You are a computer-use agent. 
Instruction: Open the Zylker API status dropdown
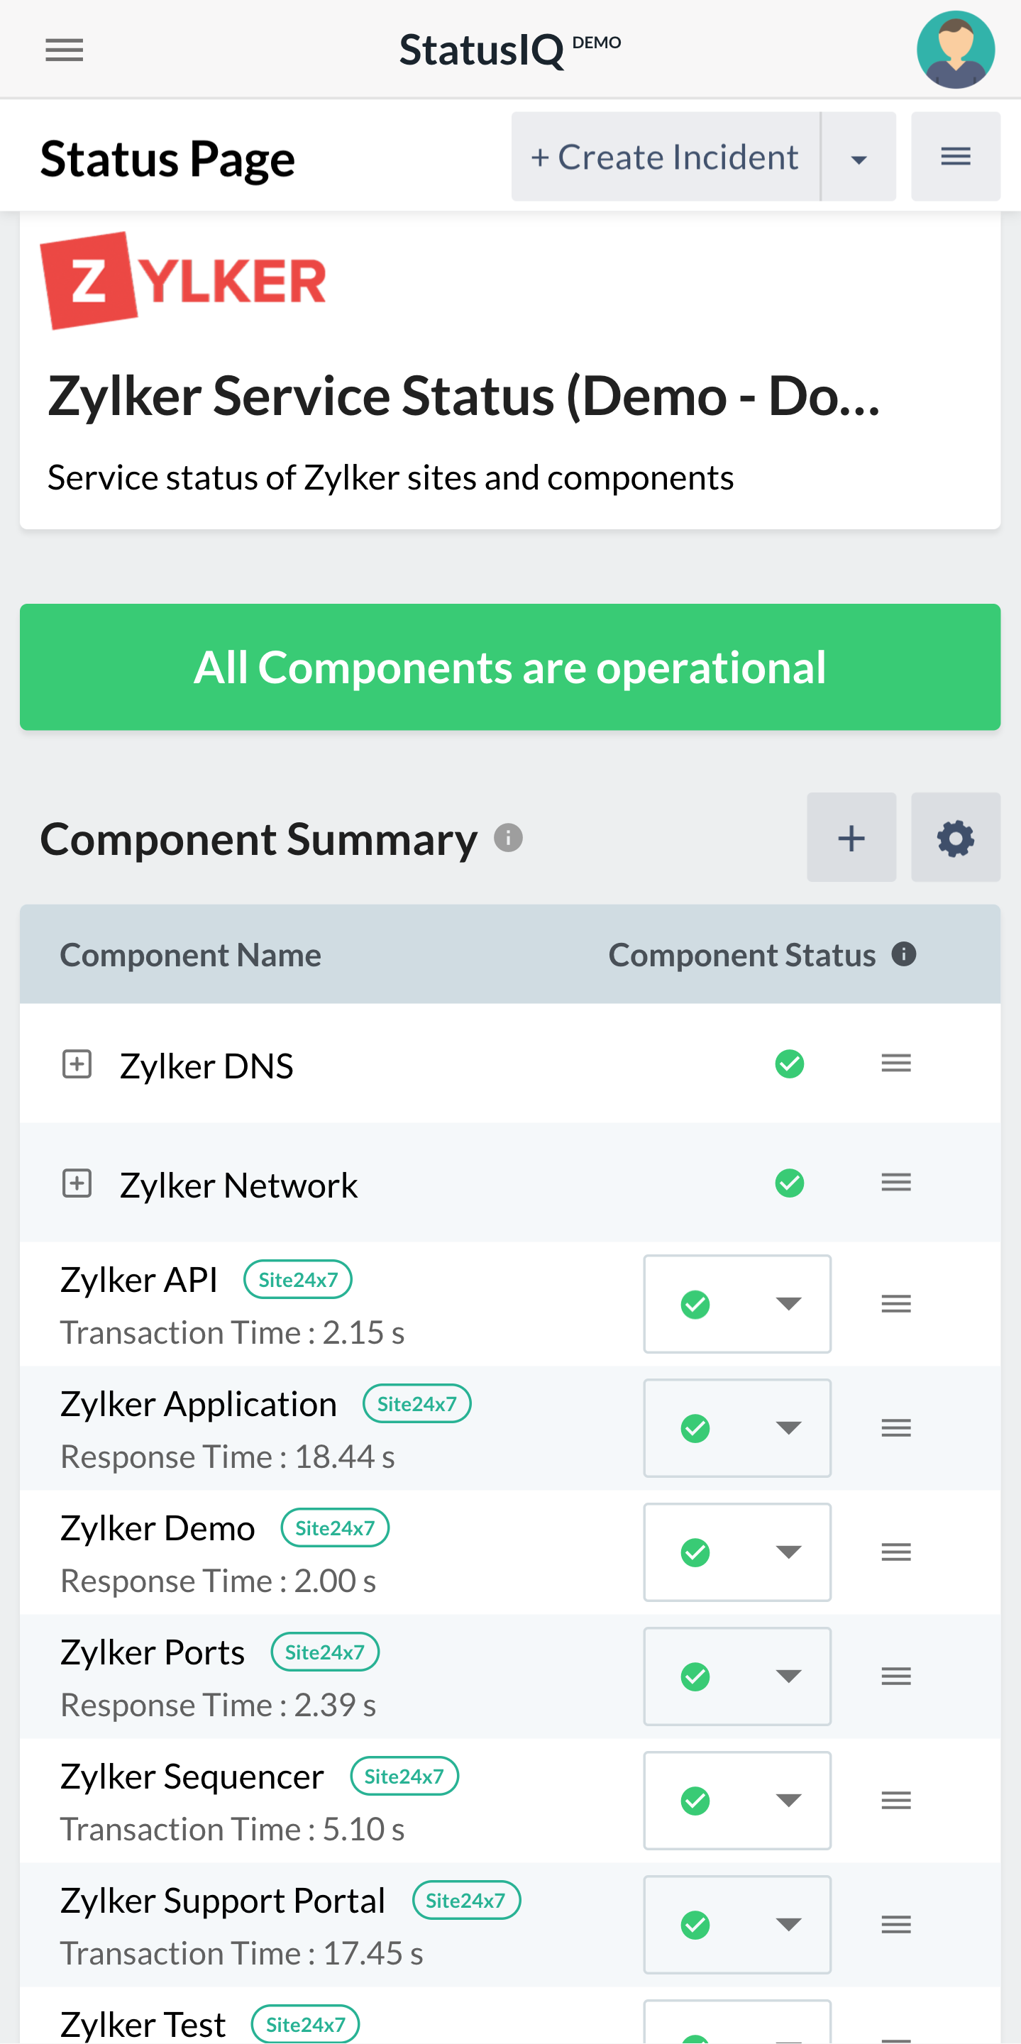click(x=737, y=1304)
